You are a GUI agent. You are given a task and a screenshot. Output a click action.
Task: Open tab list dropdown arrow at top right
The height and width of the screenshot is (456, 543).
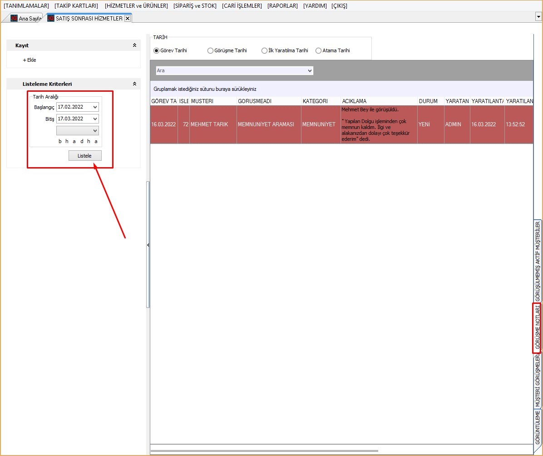tap(538, 16)
